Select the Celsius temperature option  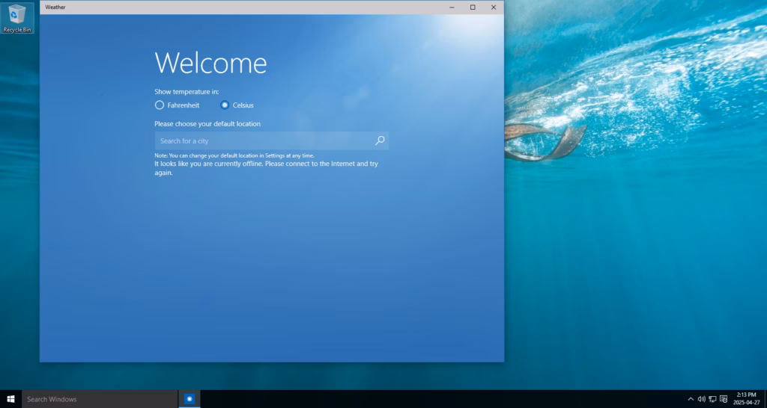(237, 105)
